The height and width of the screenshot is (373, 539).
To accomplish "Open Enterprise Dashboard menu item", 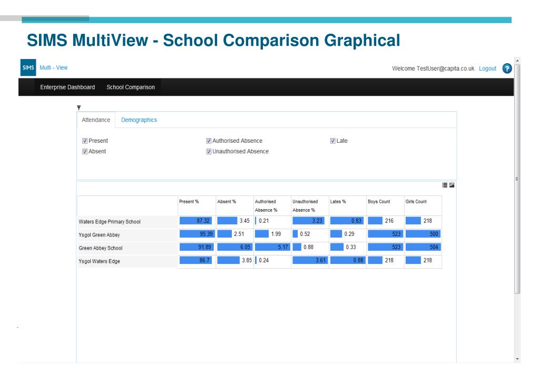I will [x=67, y=87].
